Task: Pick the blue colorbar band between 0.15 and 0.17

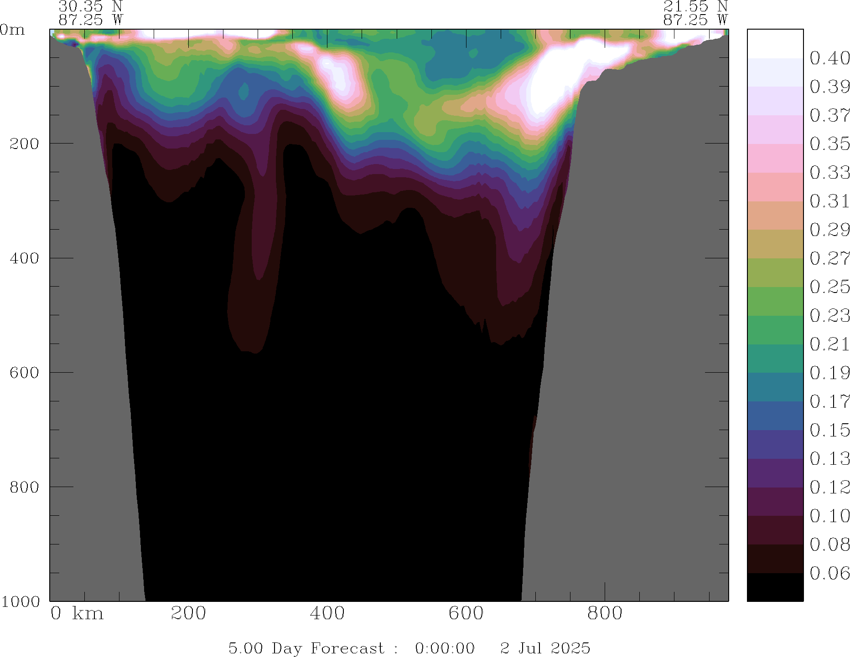Action: [775, 416]
